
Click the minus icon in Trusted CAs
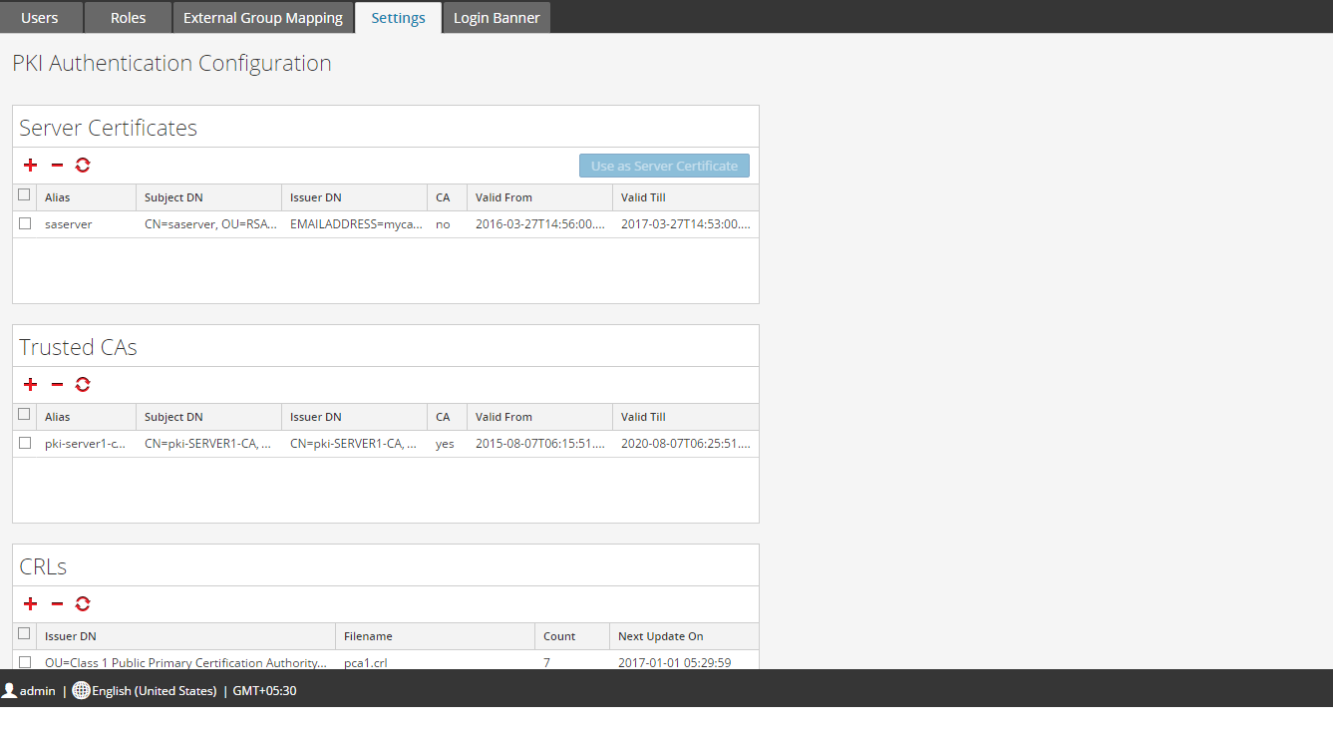click(57, 385)
